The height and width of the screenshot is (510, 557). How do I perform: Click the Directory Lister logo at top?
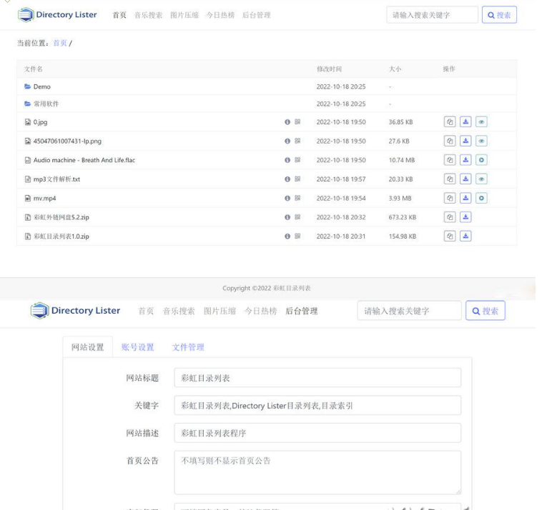[57, 15]
